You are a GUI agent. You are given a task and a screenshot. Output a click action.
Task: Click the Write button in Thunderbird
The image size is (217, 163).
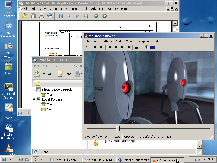65,74
